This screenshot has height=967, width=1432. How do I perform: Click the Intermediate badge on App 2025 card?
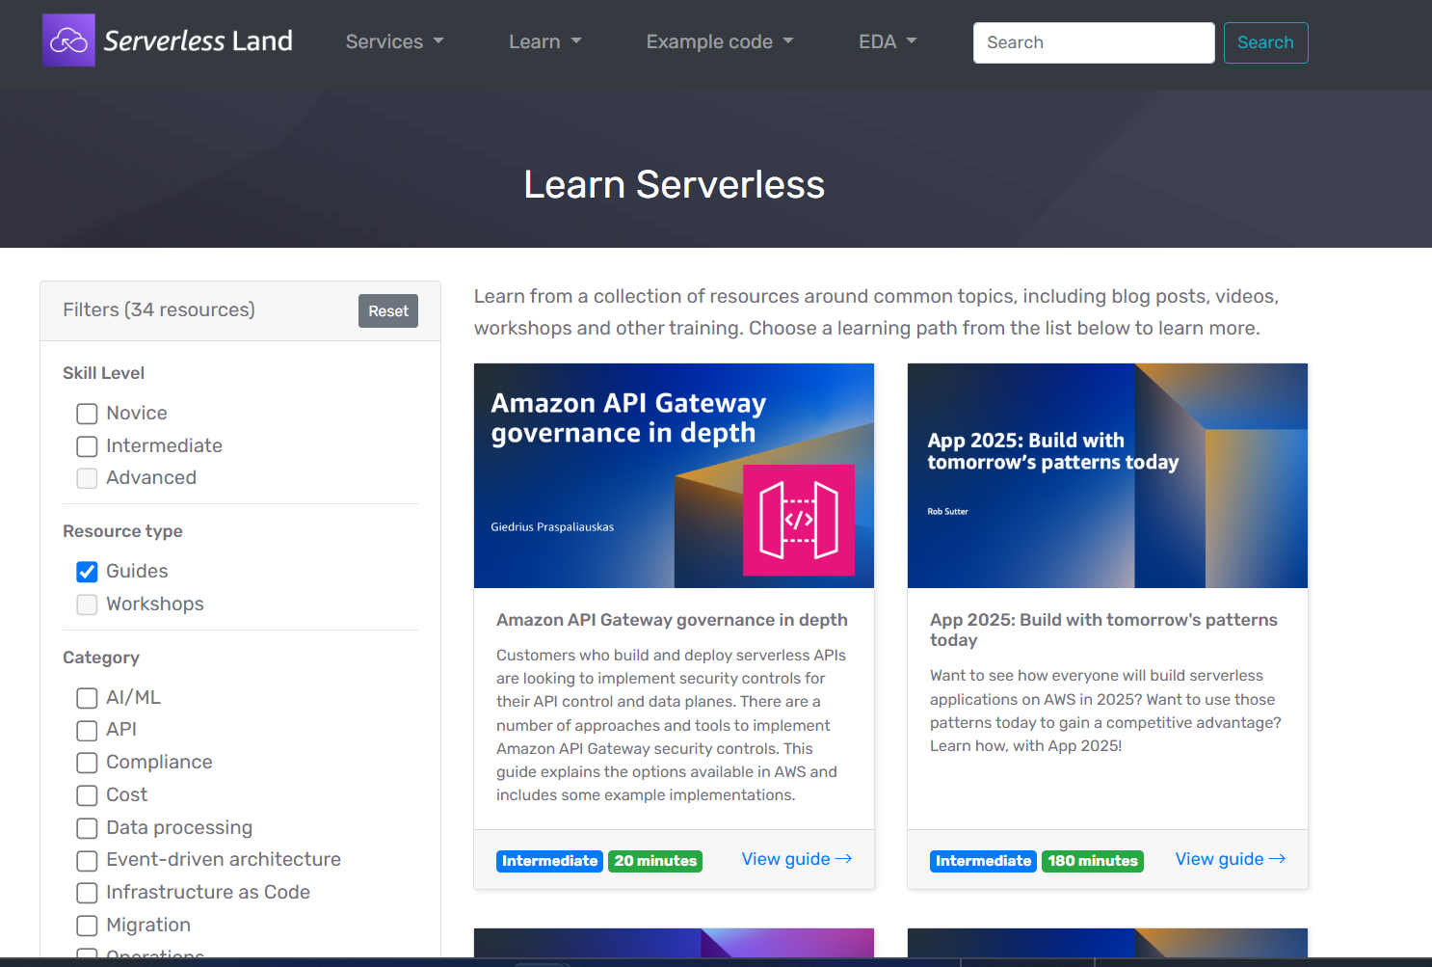(x=983, y=861)
